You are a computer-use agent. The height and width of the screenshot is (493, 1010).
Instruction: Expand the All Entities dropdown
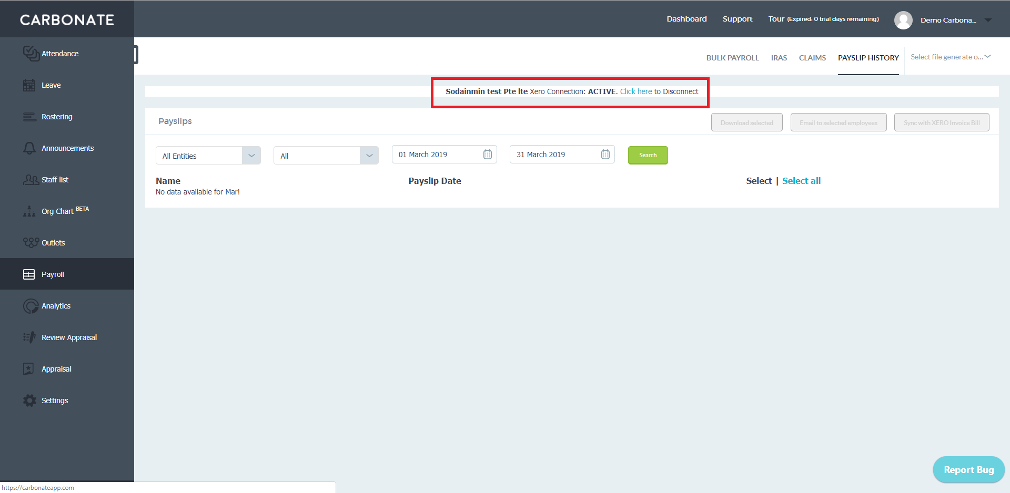click(x=208, y=156)
